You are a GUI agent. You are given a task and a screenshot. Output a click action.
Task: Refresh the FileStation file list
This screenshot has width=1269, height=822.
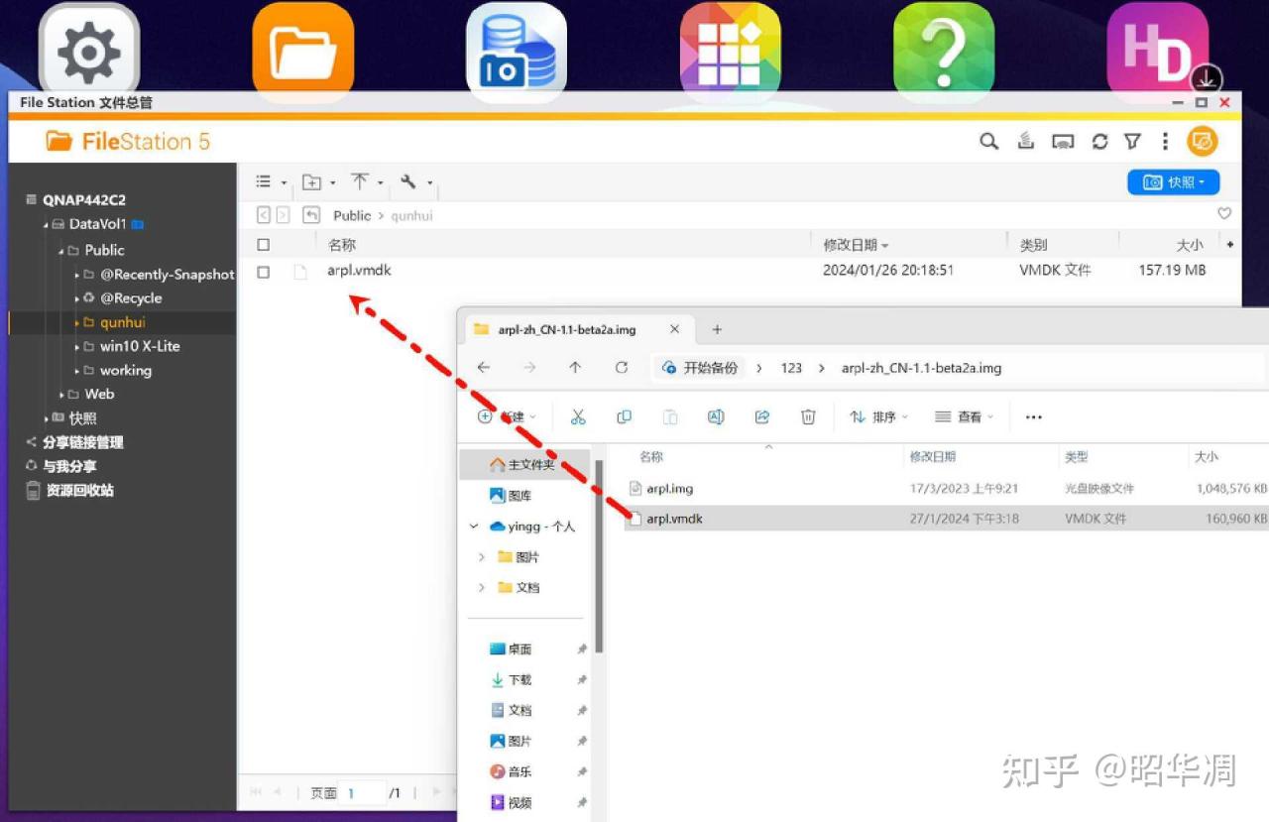click(x=1099, y=142)
